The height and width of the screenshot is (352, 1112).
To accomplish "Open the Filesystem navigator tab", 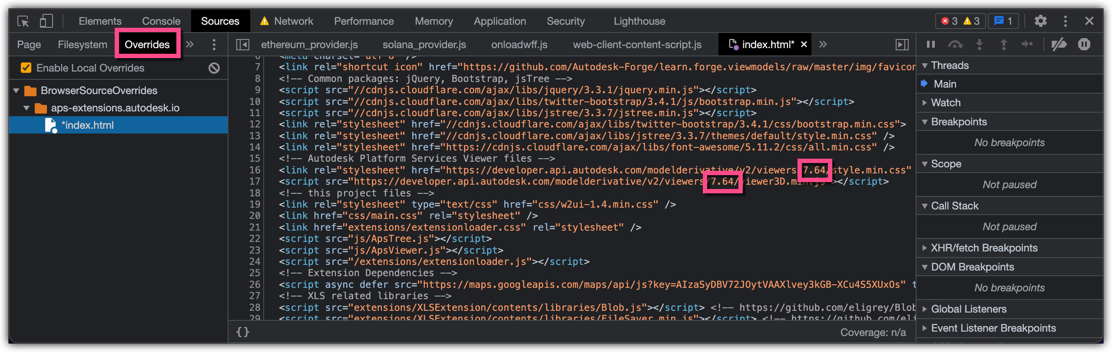I will [x=82, y=45].
